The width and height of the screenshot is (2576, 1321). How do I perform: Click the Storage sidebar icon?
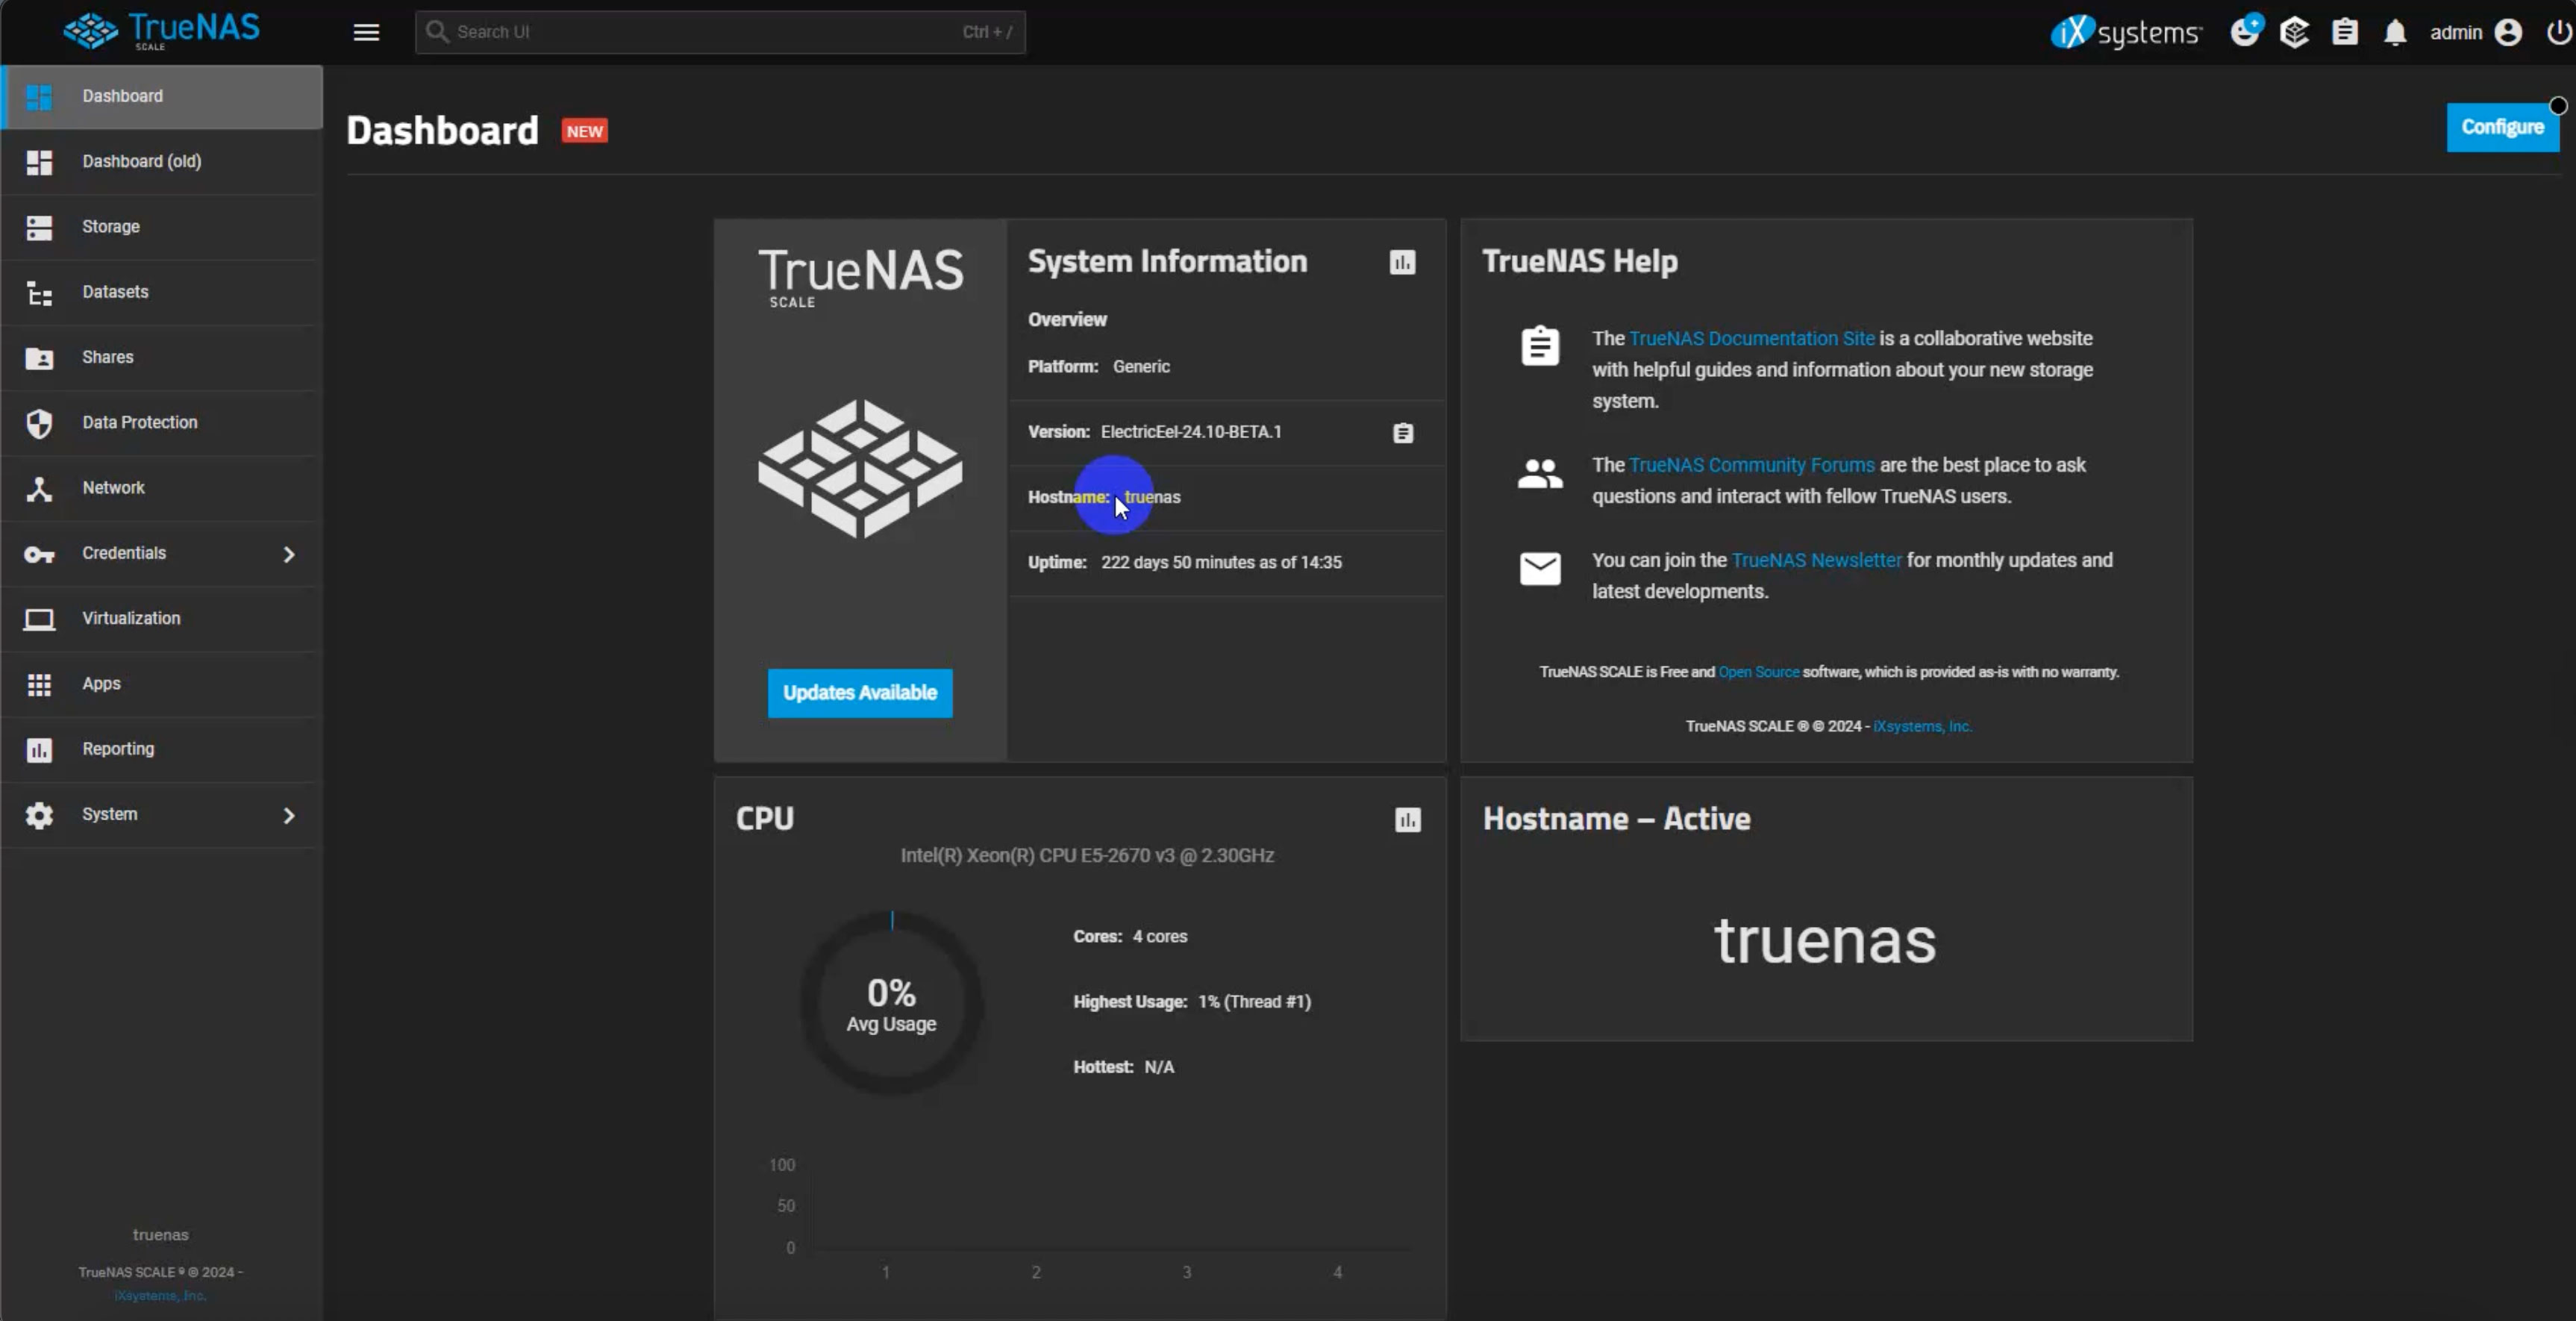39,228
